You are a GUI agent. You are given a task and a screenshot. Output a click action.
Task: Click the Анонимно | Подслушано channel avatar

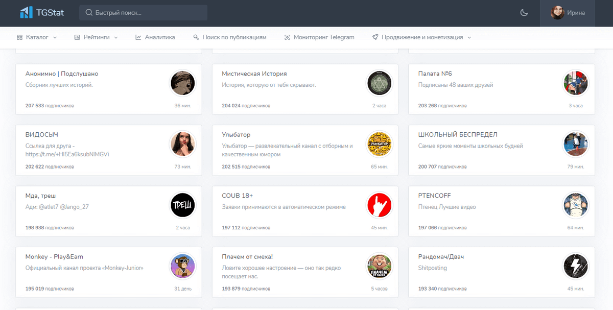click(x=182, y=83)
